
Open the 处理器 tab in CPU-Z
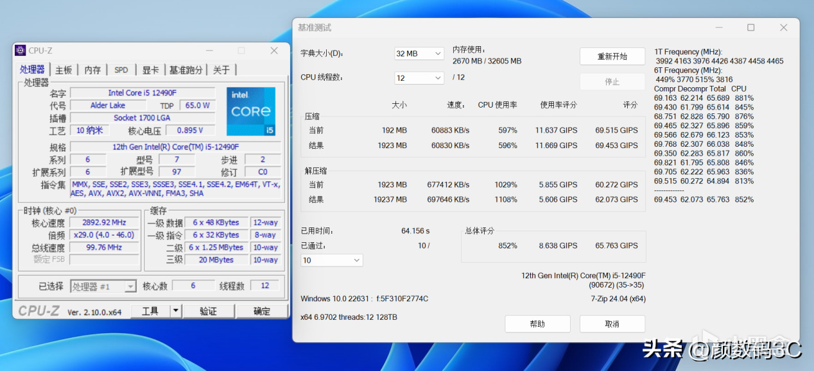[x=32, y=70]
